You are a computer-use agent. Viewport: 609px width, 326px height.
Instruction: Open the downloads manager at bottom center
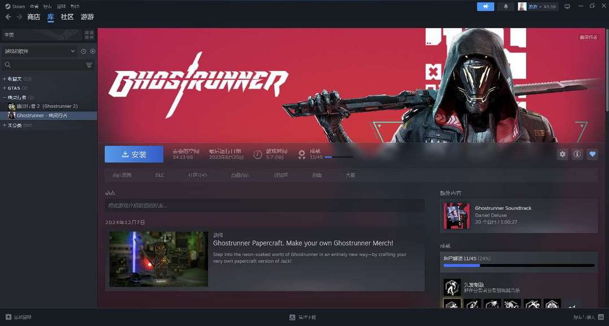pos(303,317)
